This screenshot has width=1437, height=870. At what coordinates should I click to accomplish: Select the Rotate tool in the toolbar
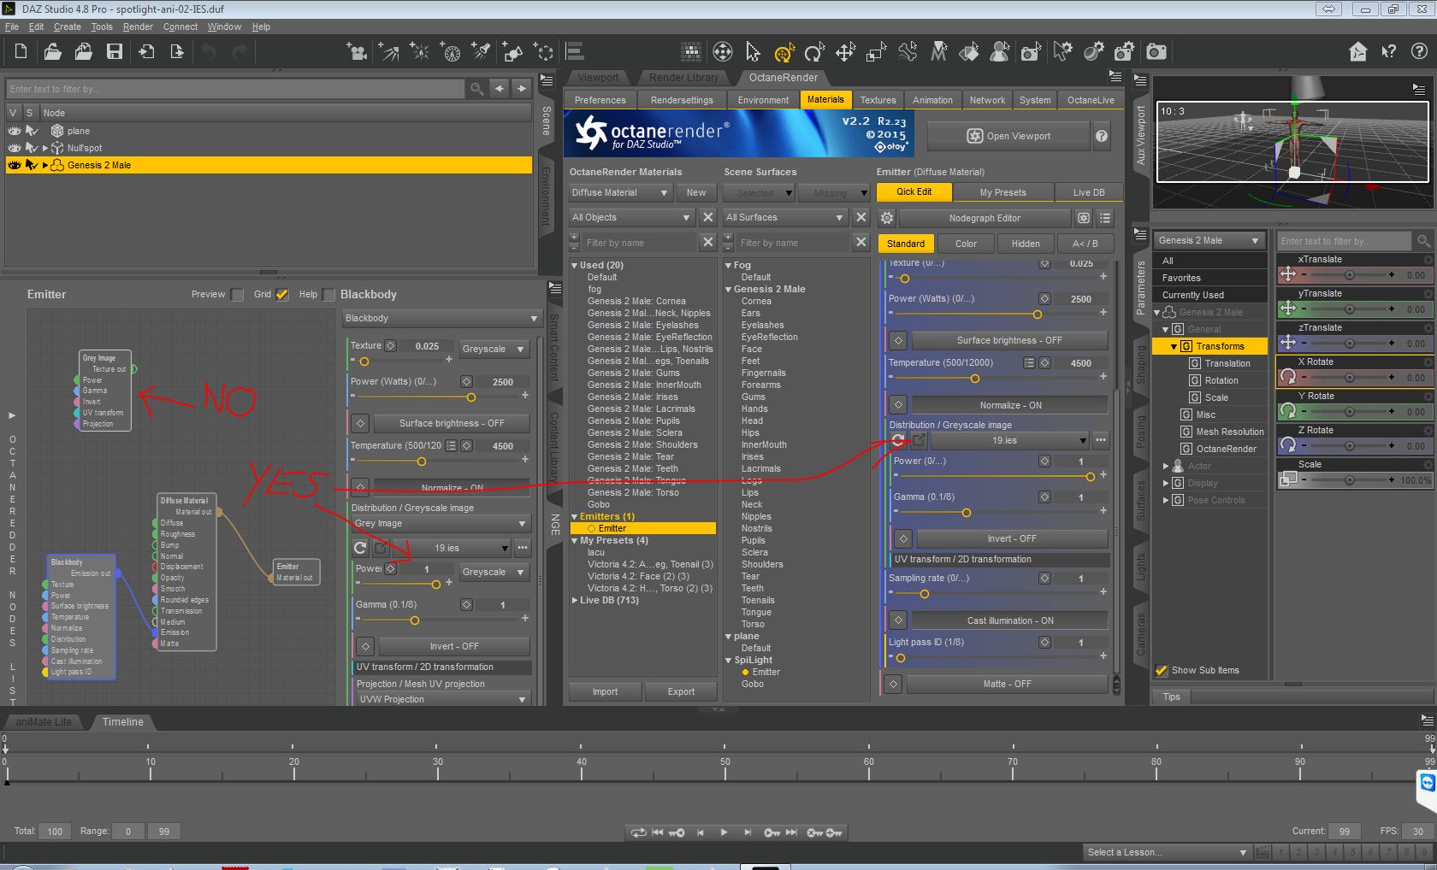tap(814, 53)
